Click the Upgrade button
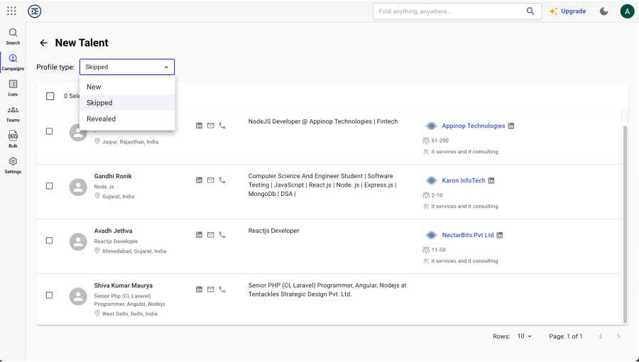 (568, 11)
